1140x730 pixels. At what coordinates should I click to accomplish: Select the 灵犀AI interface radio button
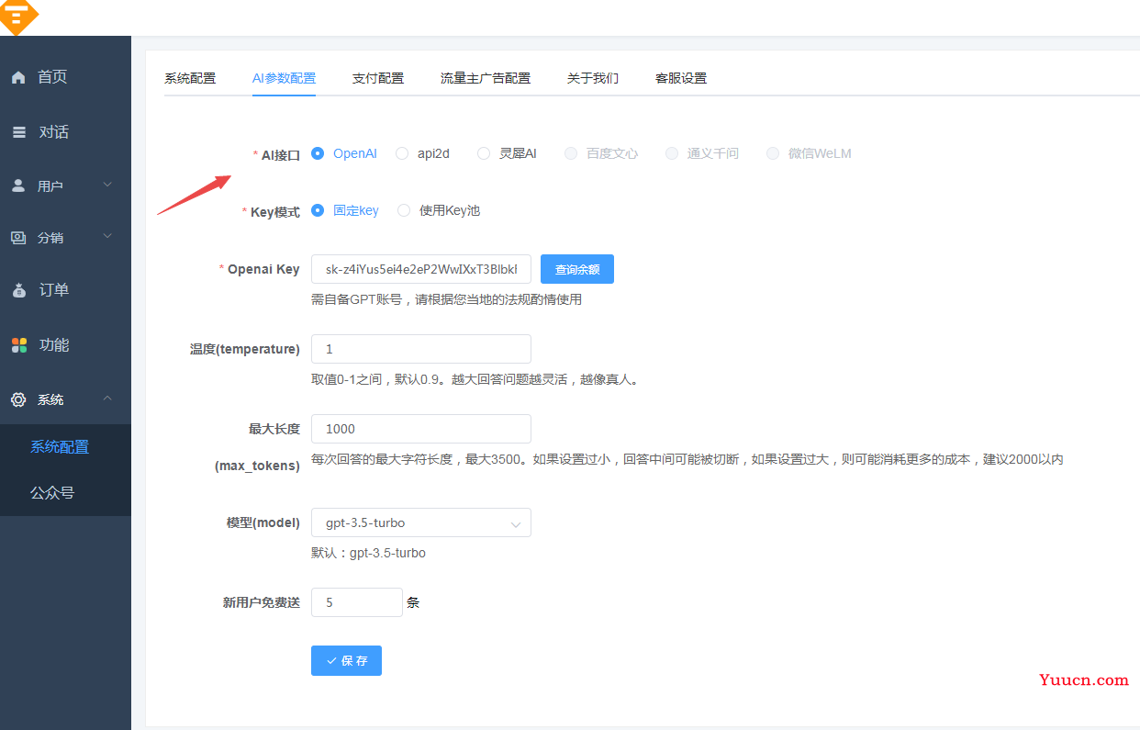pyautogui.click(x=484, y=153)
